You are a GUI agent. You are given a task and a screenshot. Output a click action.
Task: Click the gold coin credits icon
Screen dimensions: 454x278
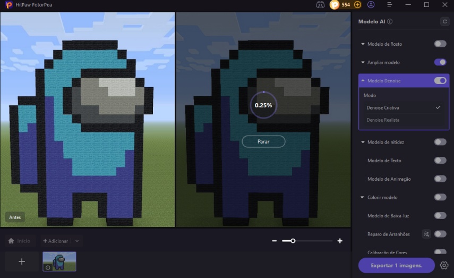(x=335, y=5)
